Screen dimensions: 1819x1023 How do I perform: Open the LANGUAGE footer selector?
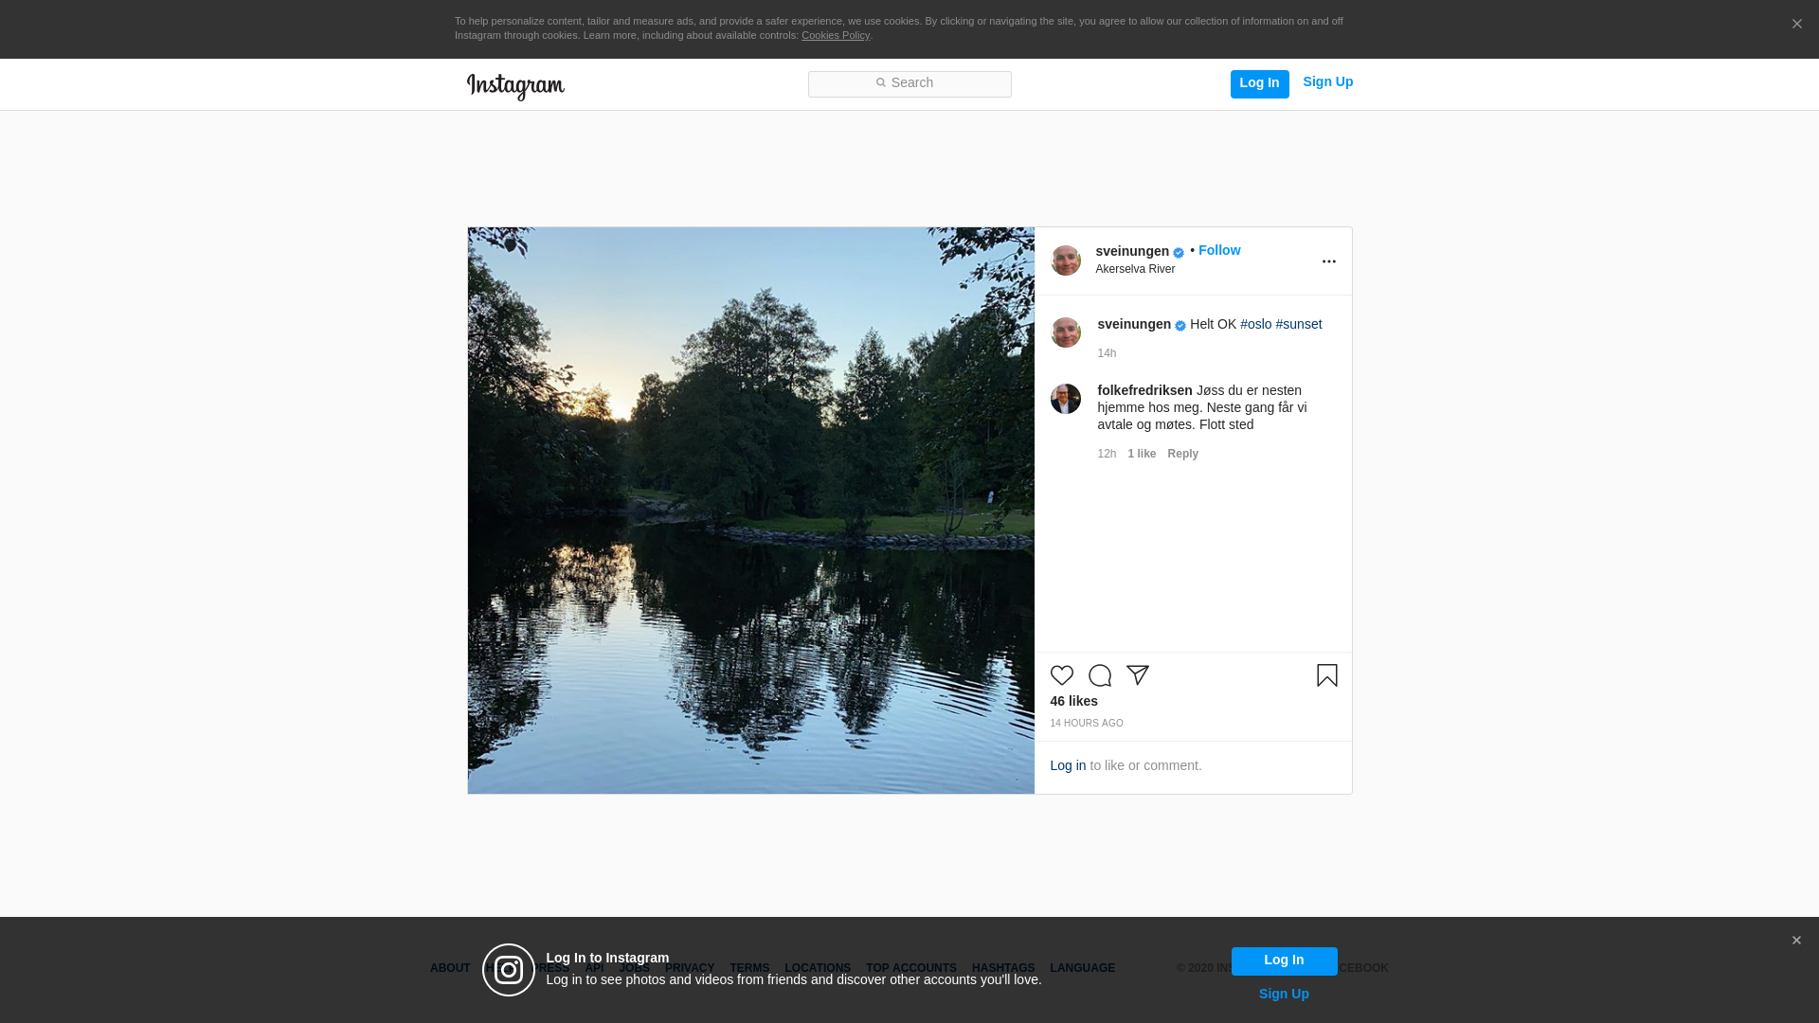tap(1082, 968)
